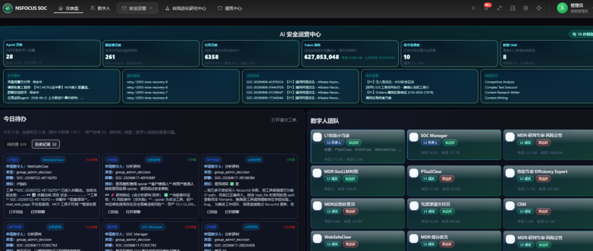This screenshot has height=251, width=593.
Task: Click the green 管理员 user avatar
Action: pos(562,8)
